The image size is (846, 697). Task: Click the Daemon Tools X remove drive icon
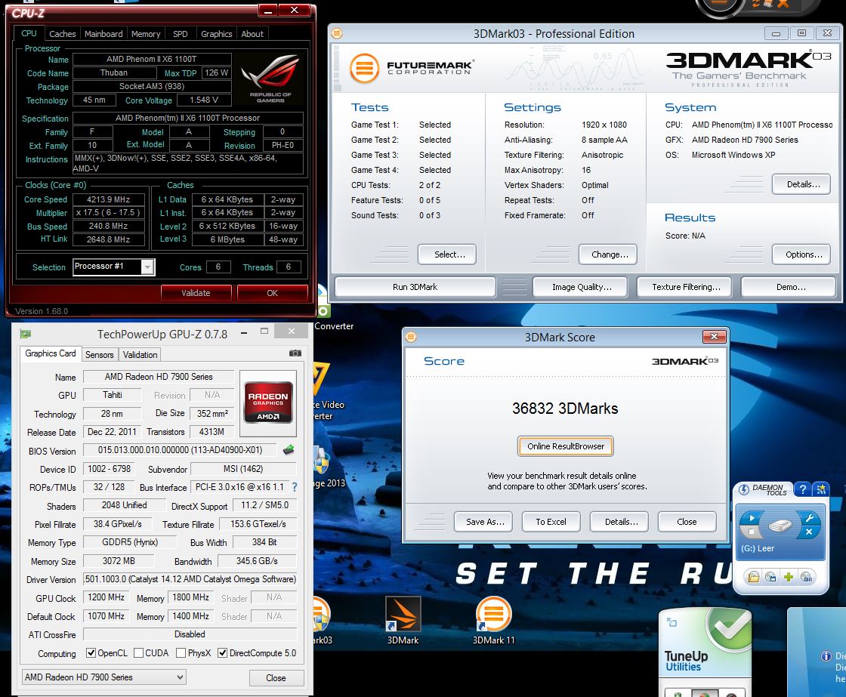tap(809, 532)
